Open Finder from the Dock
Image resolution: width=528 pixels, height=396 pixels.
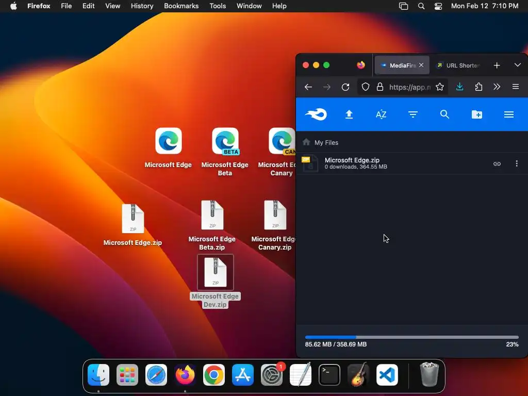click(98, 375)
